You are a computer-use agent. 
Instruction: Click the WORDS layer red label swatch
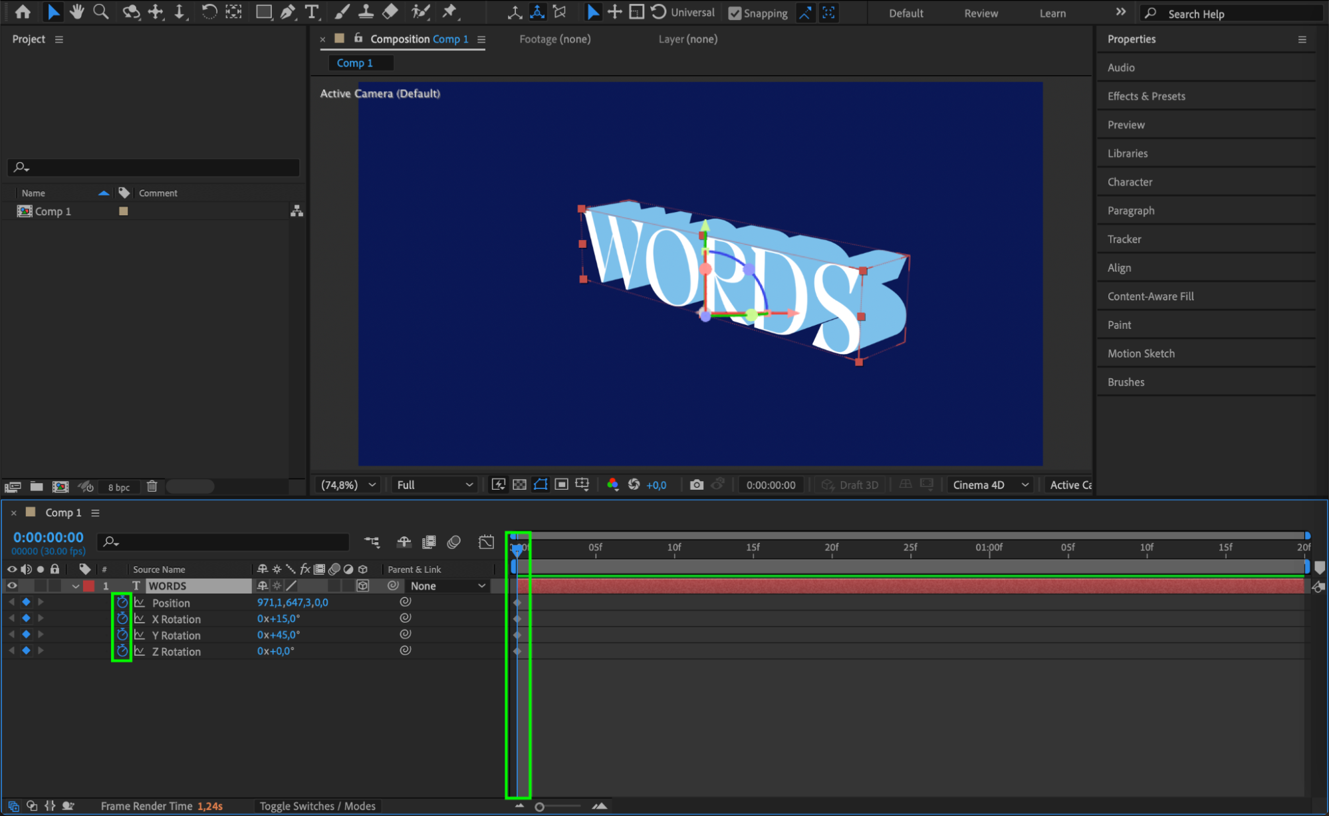[89, 585]
